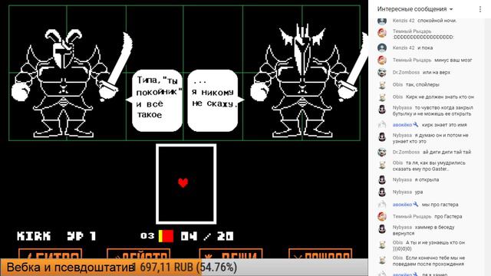The width and height of the screenshot is (491, 276).
Task: Open username Nybyasa on 'ура' message
Action: pos(402,192)
